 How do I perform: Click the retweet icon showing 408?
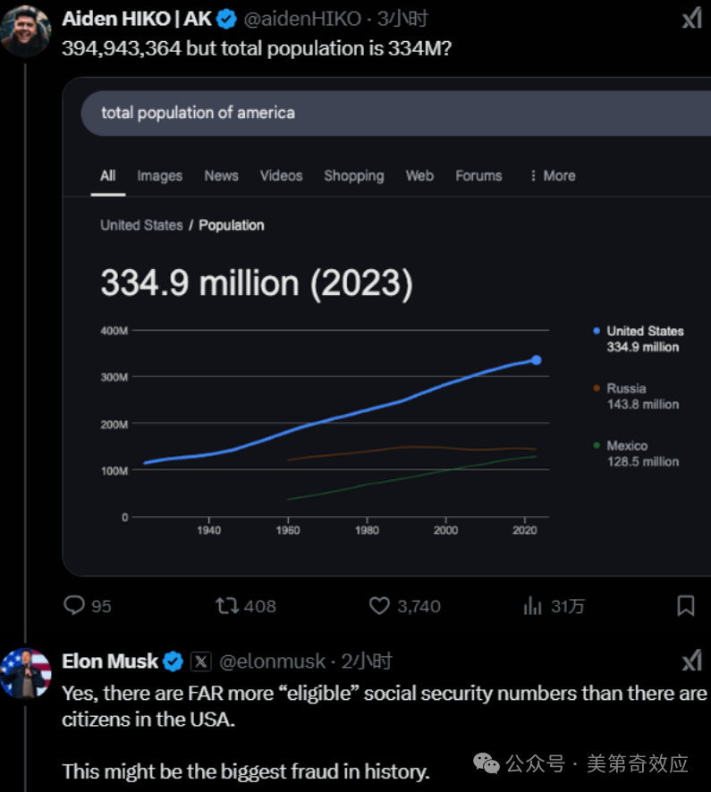pos(227,605)
